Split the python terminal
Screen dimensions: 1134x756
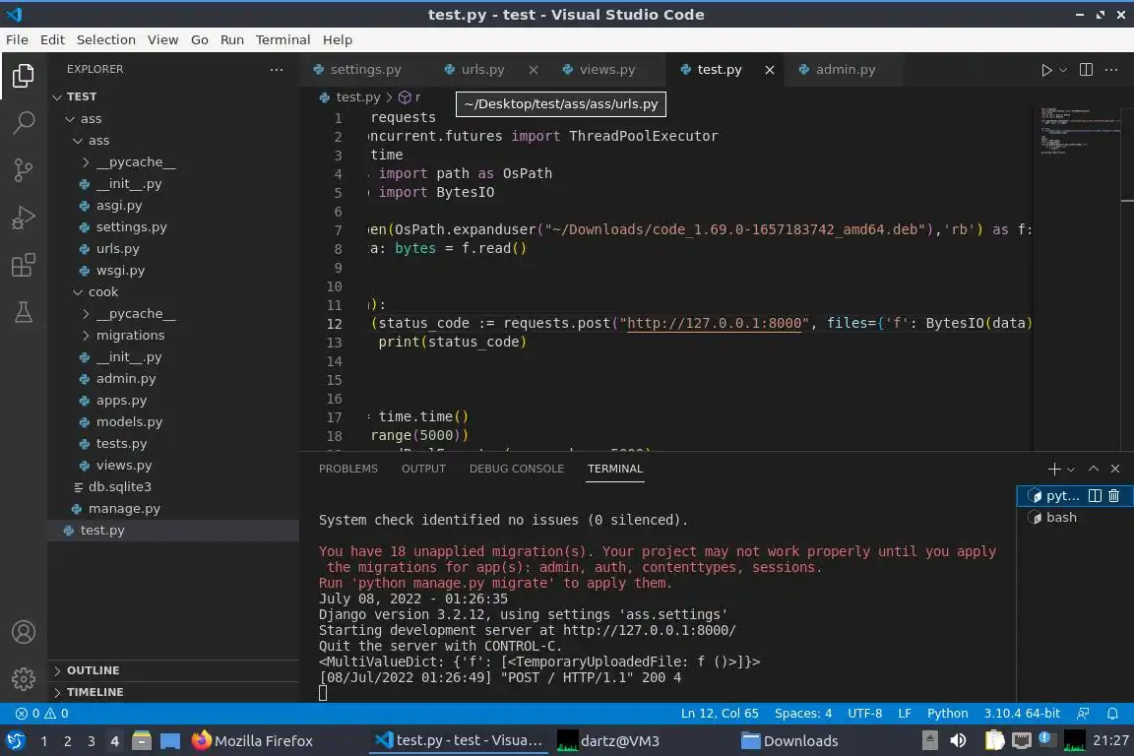1095,495
